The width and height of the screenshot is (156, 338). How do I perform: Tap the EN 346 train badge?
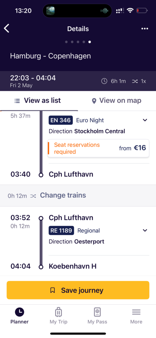pyautogui.click(x=61, y=120)
